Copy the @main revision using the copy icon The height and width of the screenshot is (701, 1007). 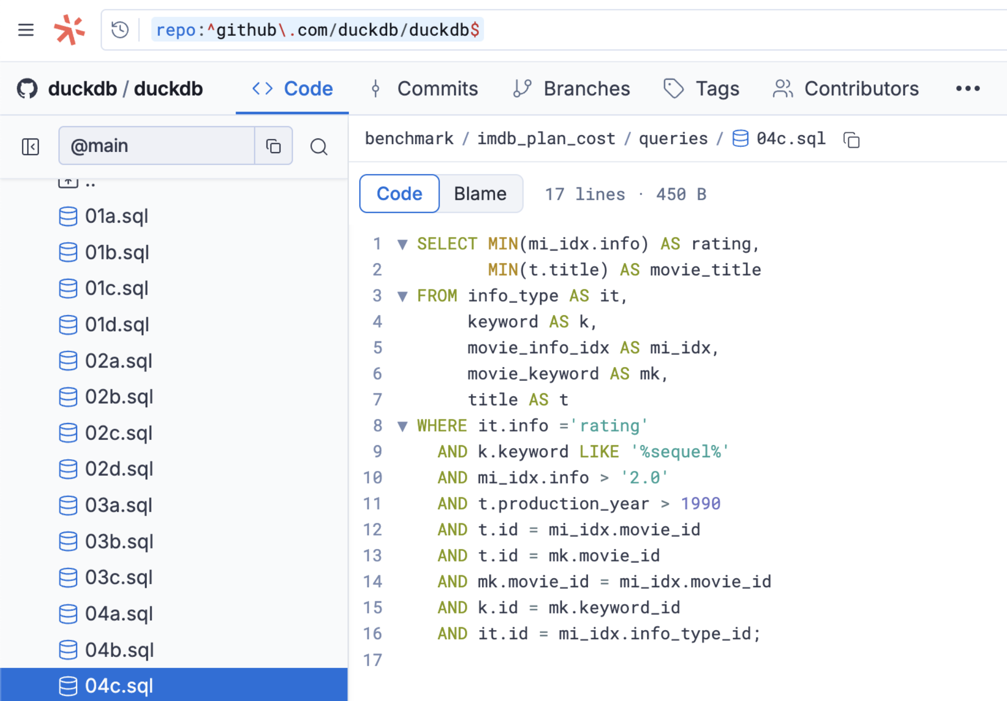pos(273,146)
